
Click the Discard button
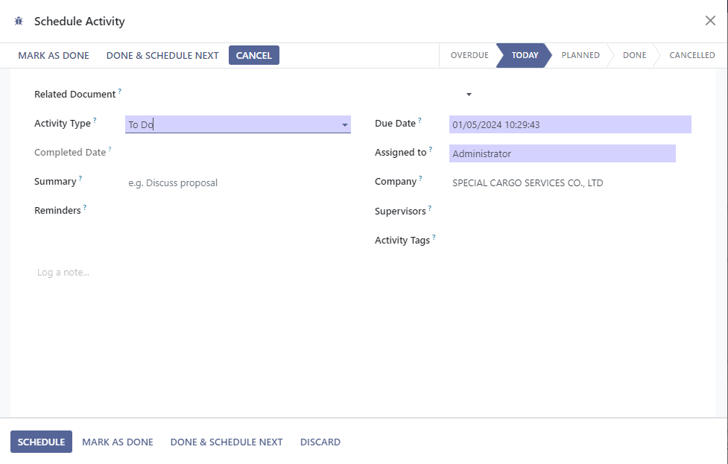320,442
